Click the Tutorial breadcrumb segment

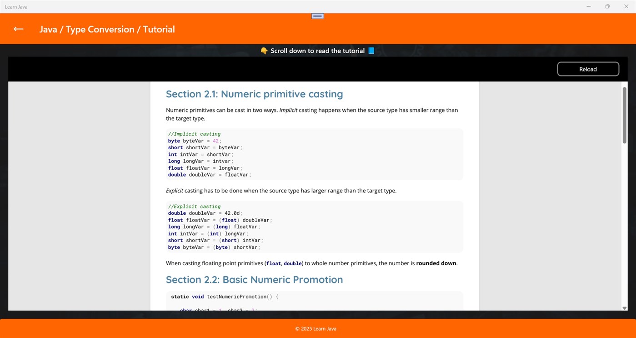point(159,29)
